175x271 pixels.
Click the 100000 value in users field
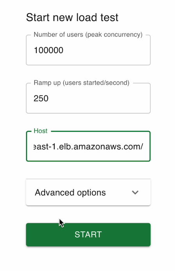pyautogui.click(x=48, y=50)
